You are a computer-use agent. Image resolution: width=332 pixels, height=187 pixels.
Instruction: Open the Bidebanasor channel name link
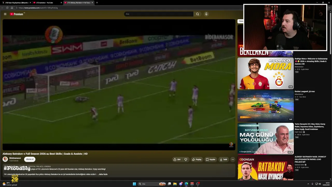click(x=15, y=158)
